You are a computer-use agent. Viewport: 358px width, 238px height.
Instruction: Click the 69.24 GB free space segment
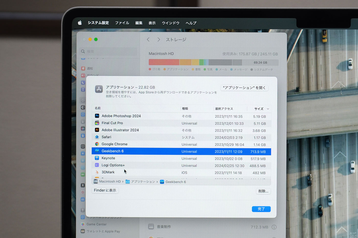click(260, 62)
